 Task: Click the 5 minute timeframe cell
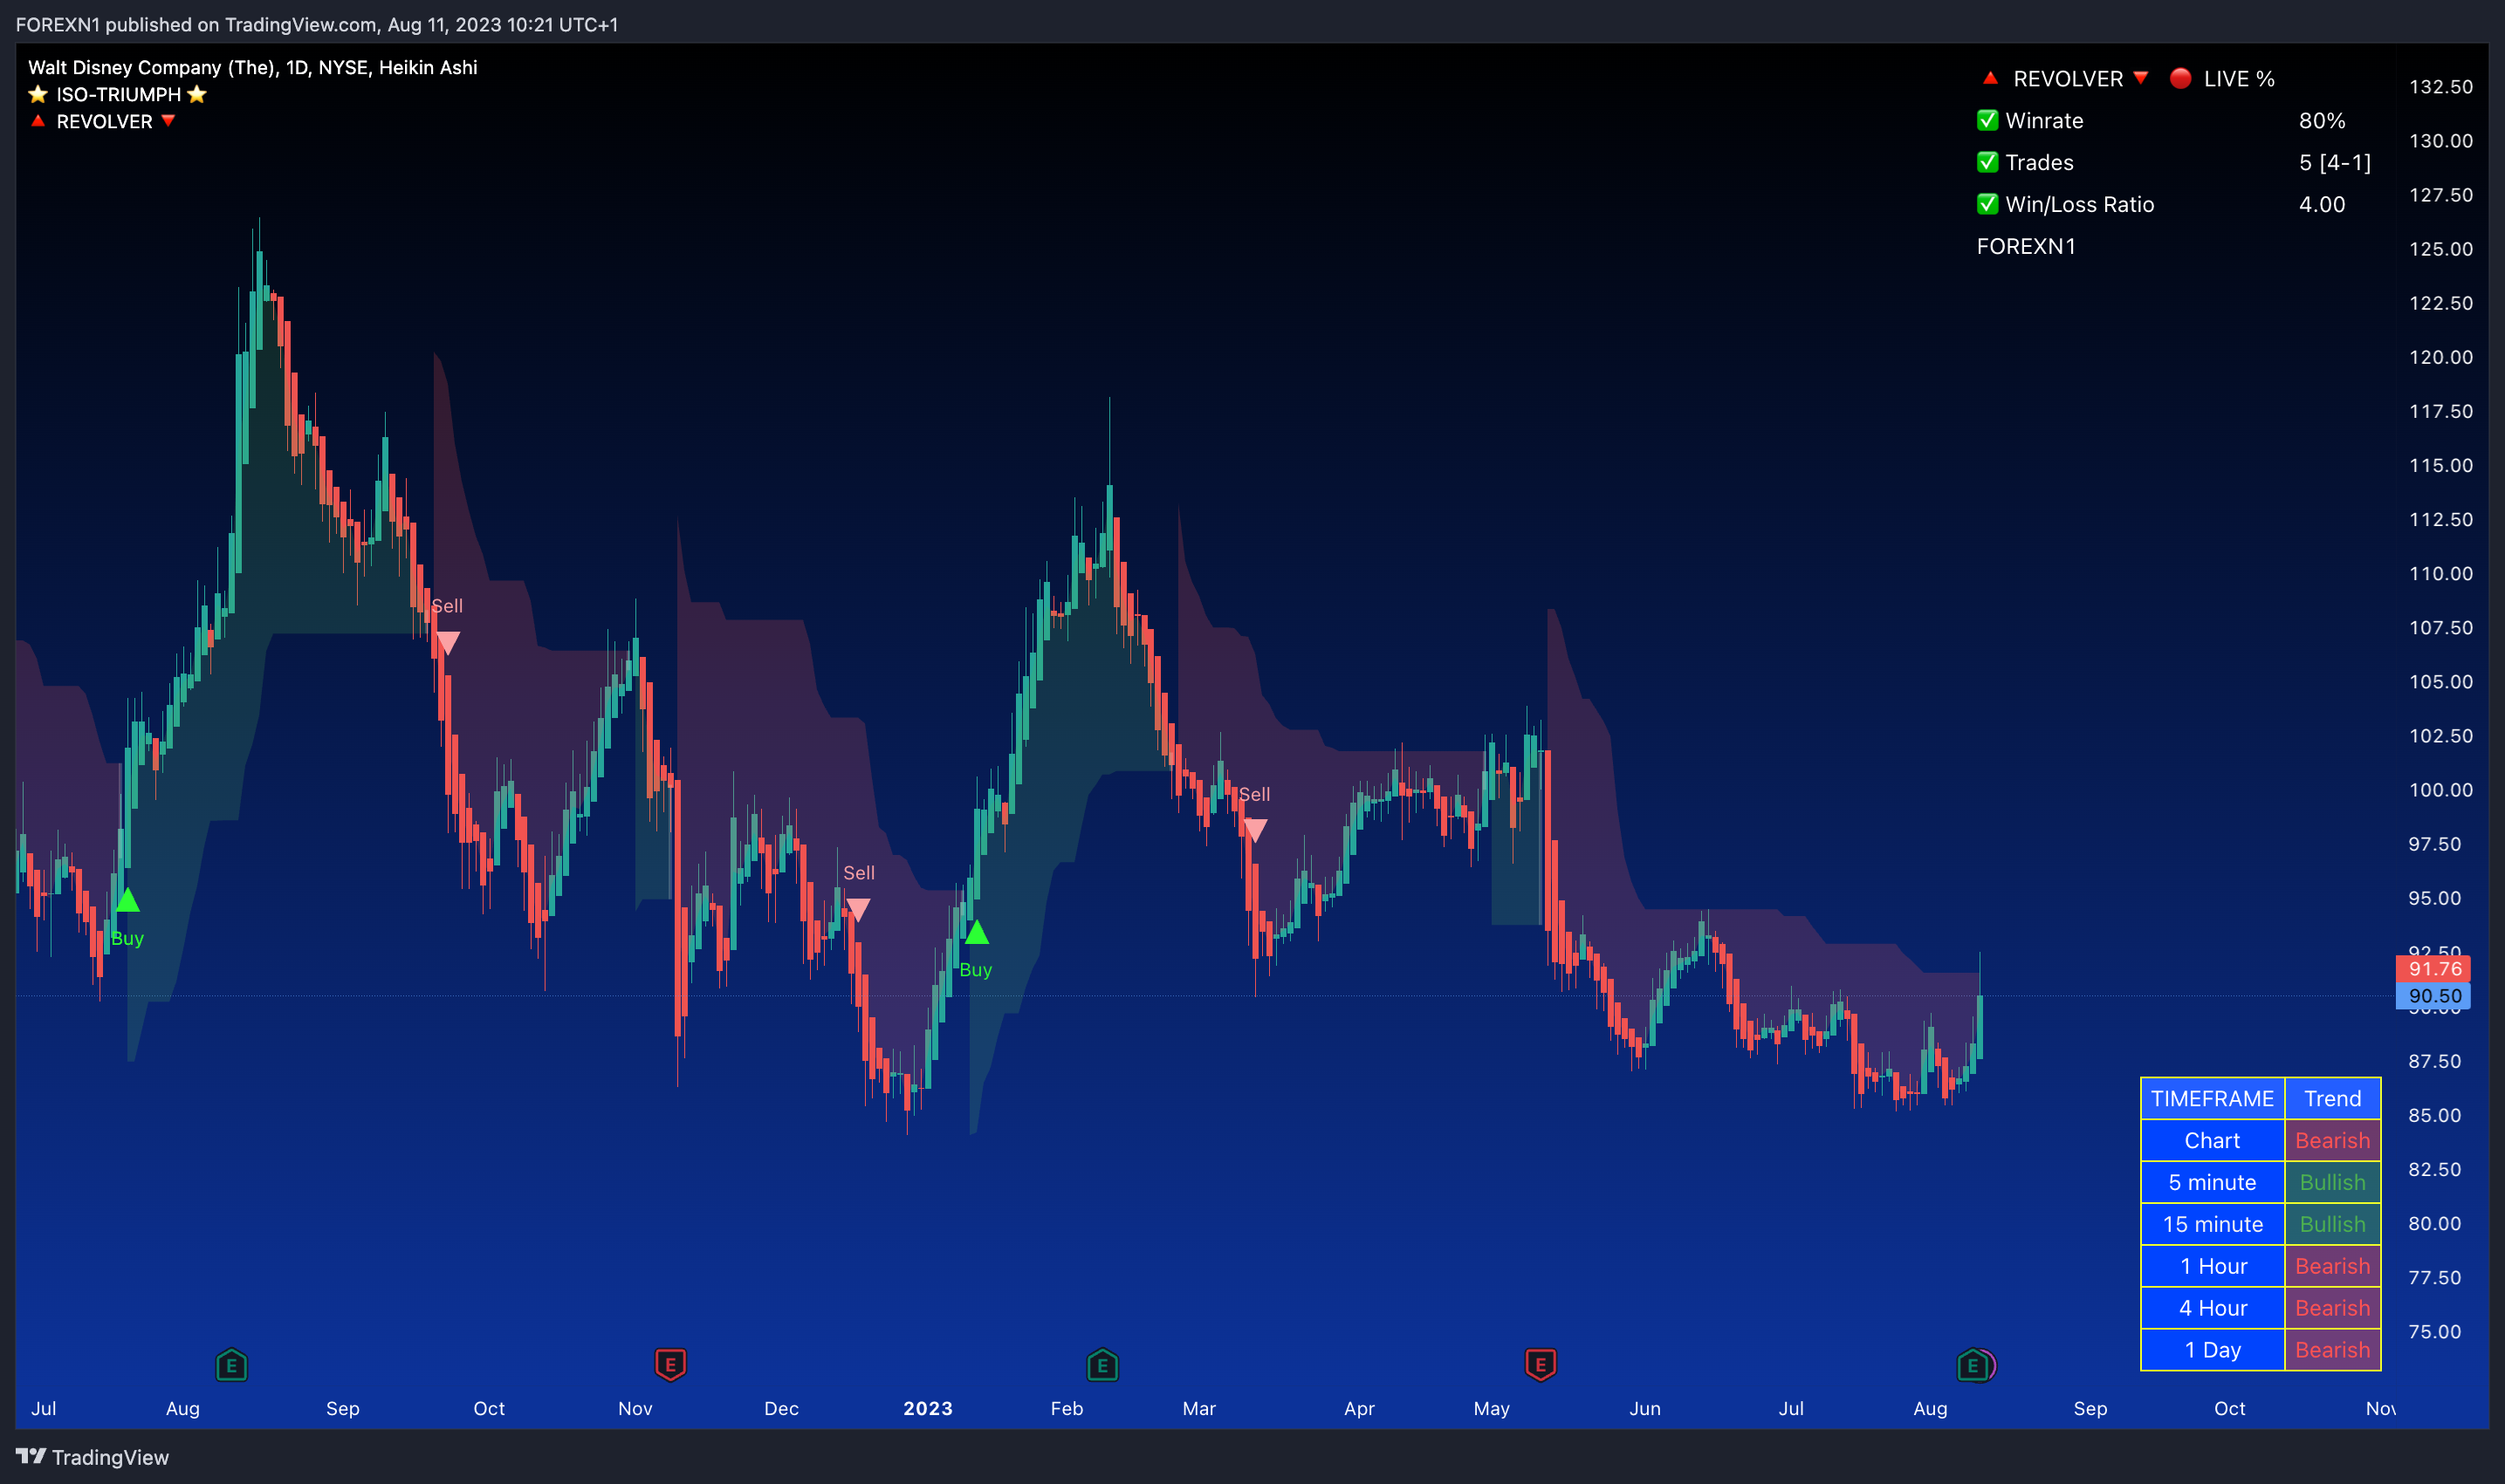pyautogui.click(x=2213, y=1182)
